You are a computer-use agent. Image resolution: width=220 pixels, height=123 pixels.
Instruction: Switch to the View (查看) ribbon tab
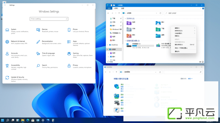pyautogui.click(x=123, y=8)
